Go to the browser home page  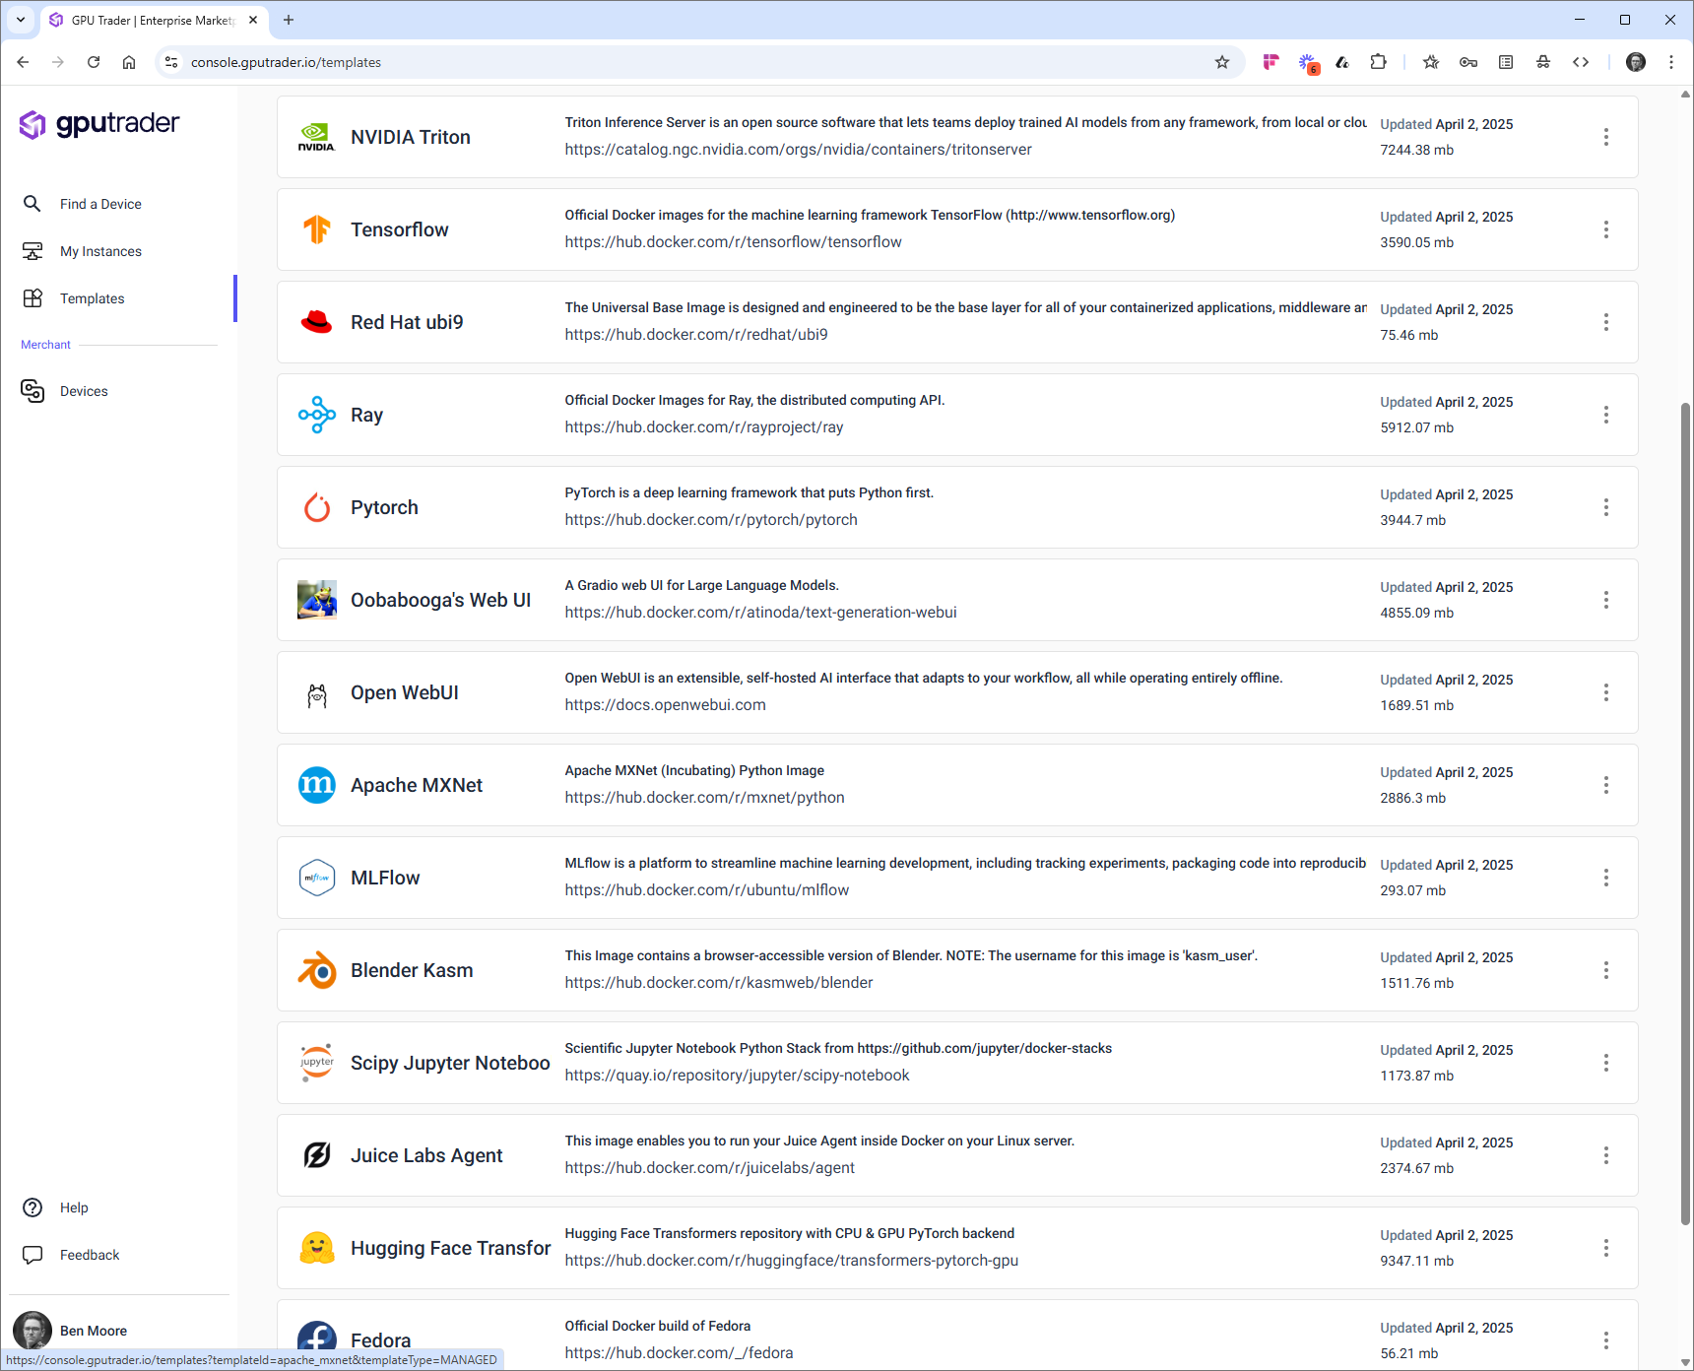(x=129, y=62)
